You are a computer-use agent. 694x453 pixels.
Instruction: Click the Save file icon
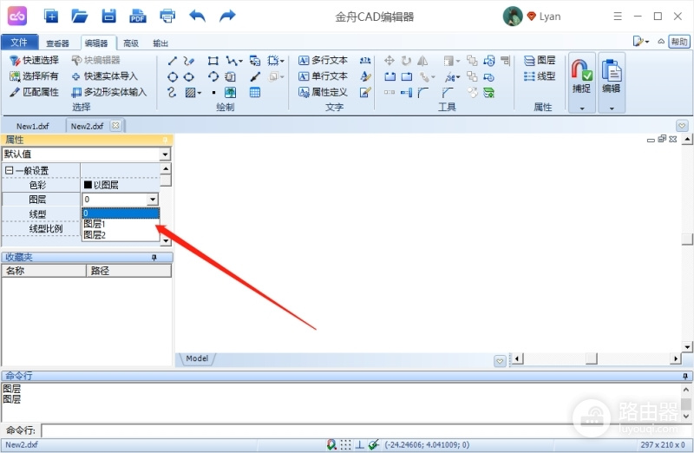[x=109, y=16]
